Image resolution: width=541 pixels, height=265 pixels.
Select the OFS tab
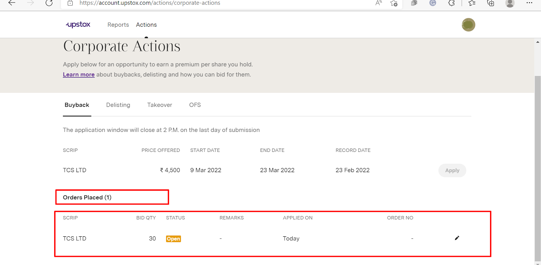point(195,105)
